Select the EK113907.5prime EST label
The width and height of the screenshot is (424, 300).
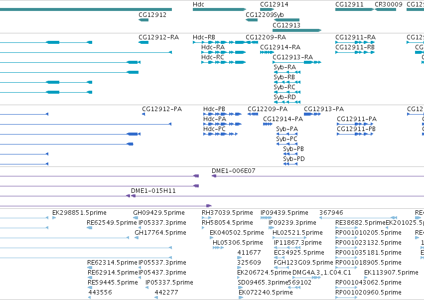391,273
